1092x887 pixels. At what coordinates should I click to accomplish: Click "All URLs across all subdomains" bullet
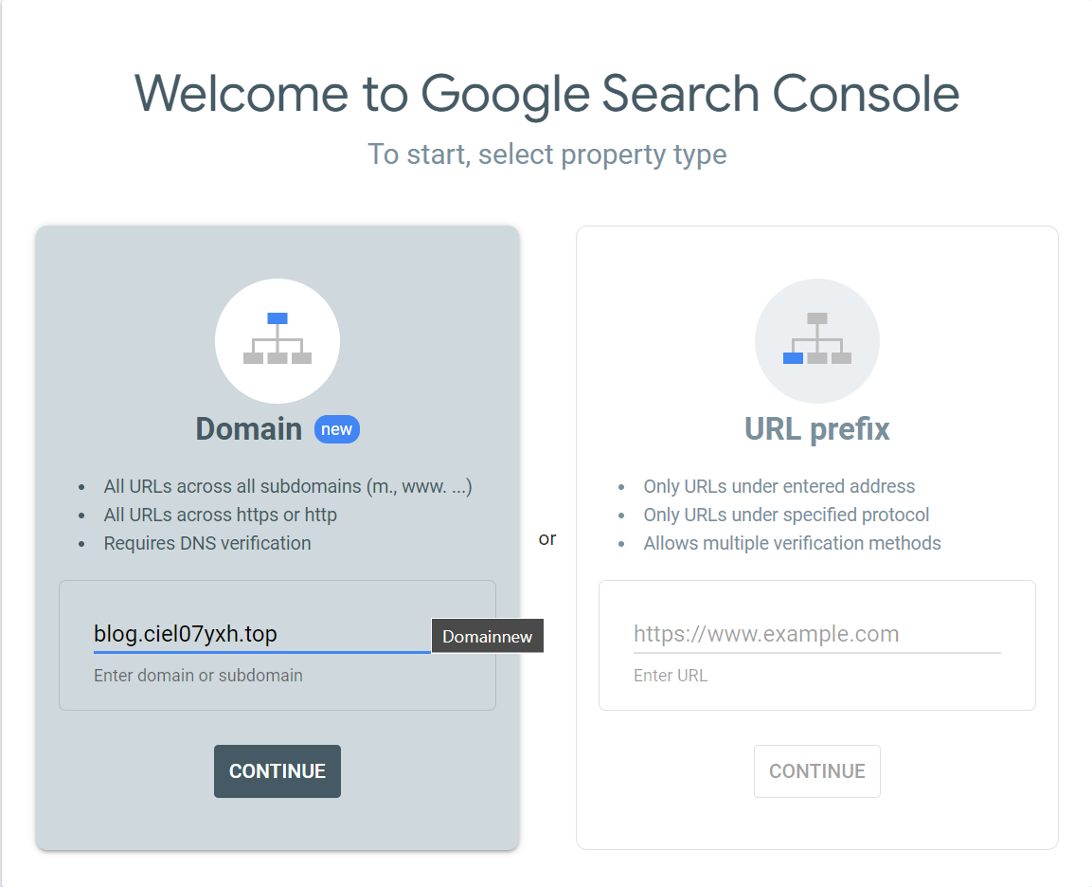click(x=287, y=486)
